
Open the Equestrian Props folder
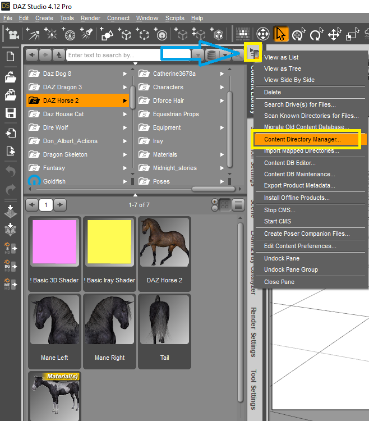176,114
